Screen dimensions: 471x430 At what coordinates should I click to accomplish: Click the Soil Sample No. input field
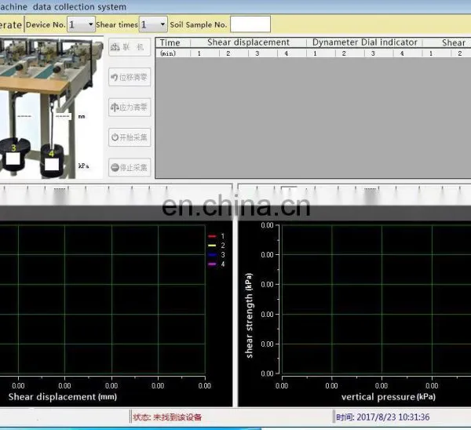click(x=250, y=24)
